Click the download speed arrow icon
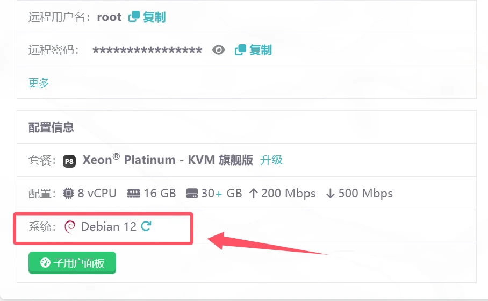This screenshot has height=301, width=488. [x=331, y=193]
